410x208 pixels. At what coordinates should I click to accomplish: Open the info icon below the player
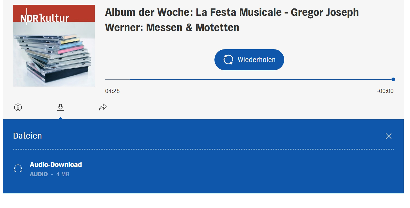[18, 107]
